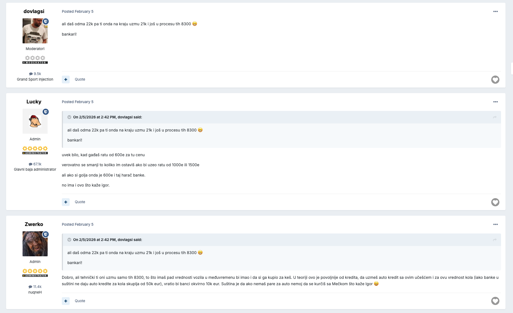Open dovlagsi's profile picture
The image size is (513, 313).
[x=35, y=31]
